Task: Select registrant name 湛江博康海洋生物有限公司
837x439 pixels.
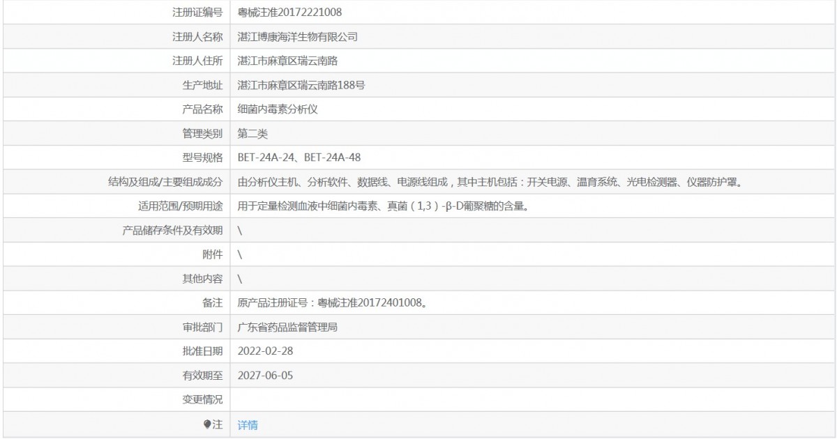Action: coord(298,37)
